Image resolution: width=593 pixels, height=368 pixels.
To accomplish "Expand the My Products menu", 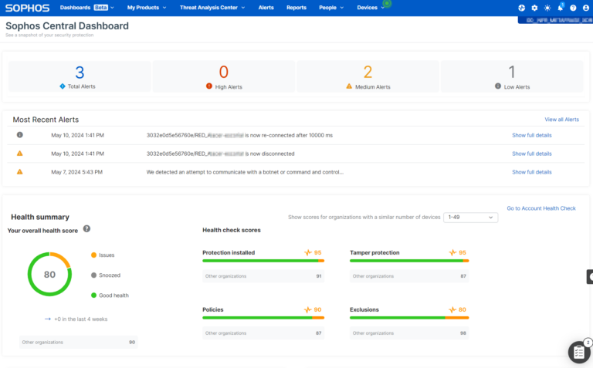I will 147,8.
